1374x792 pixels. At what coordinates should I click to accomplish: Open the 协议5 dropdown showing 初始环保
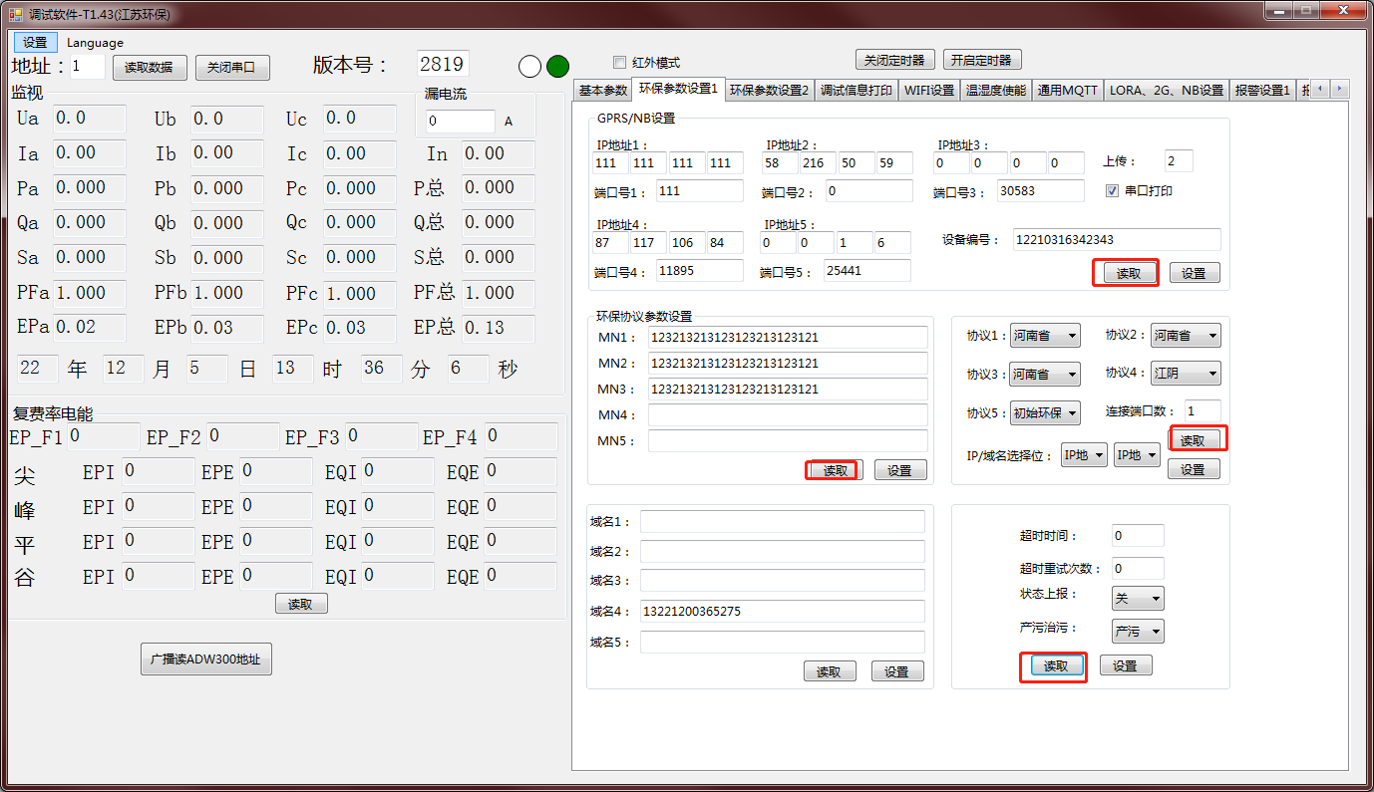click(x=1045, y=412)
